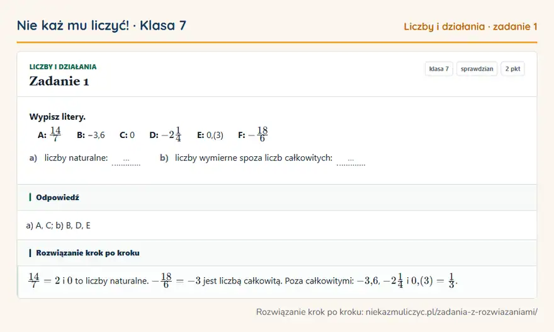Click option E: 0,(3)

210,135
